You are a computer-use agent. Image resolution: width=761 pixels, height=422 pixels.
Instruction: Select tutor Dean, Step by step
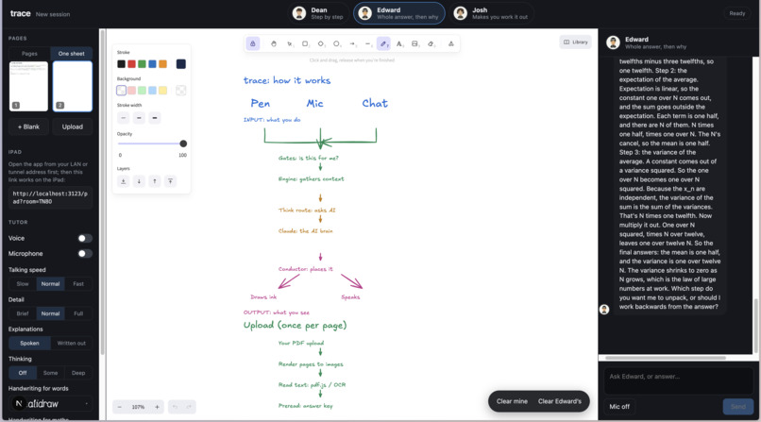coord(319,13)
